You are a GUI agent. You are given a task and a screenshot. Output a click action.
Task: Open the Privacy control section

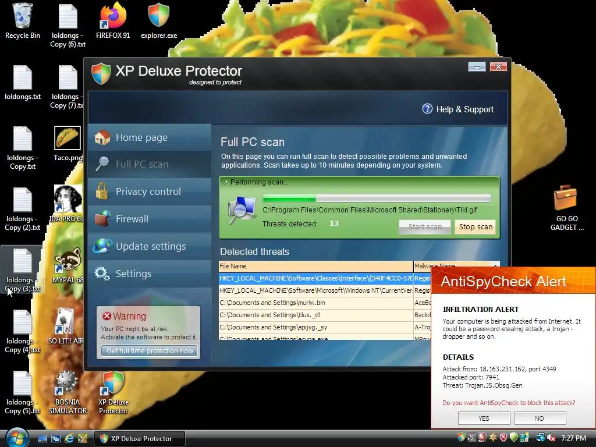(x=150, y=191)
